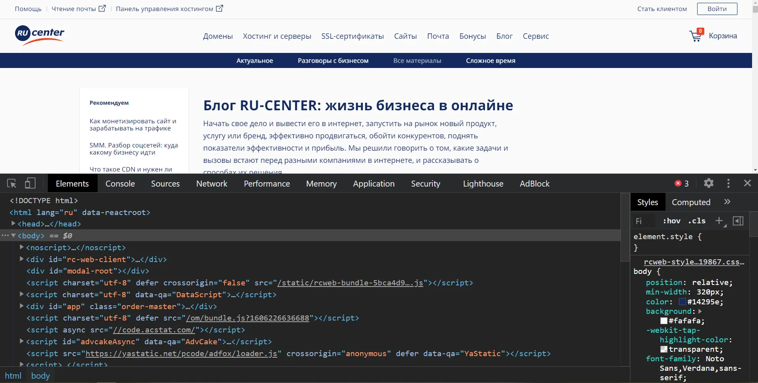Collapse the body node
Viewport: 758px width, 383px height.
click(13, 235)
